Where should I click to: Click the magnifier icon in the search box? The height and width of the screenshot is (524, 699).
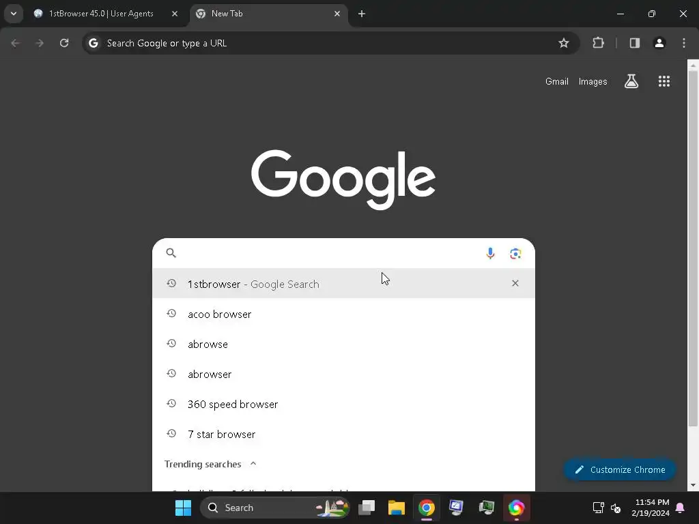(171, 253)
